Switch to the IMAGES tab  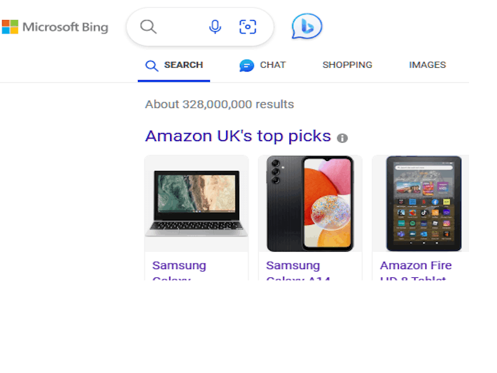click(427, 65)
